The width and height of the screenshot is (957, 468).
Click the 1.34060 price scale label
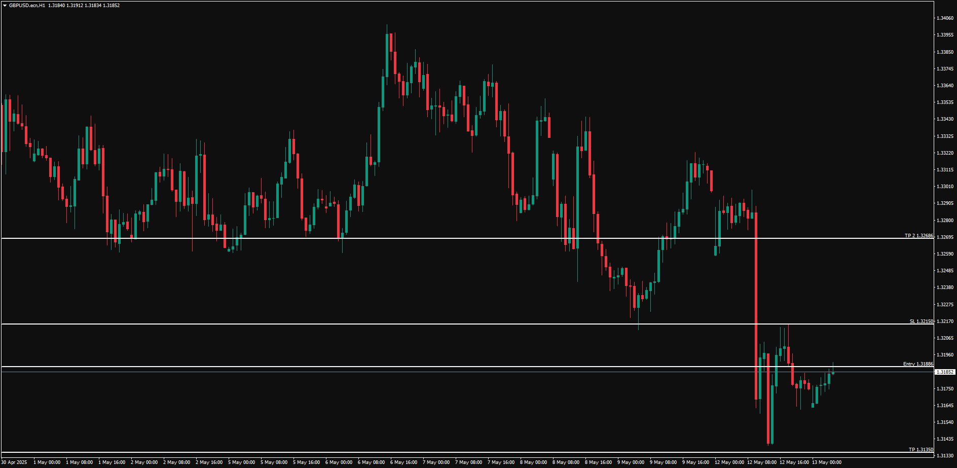[945, 18]
